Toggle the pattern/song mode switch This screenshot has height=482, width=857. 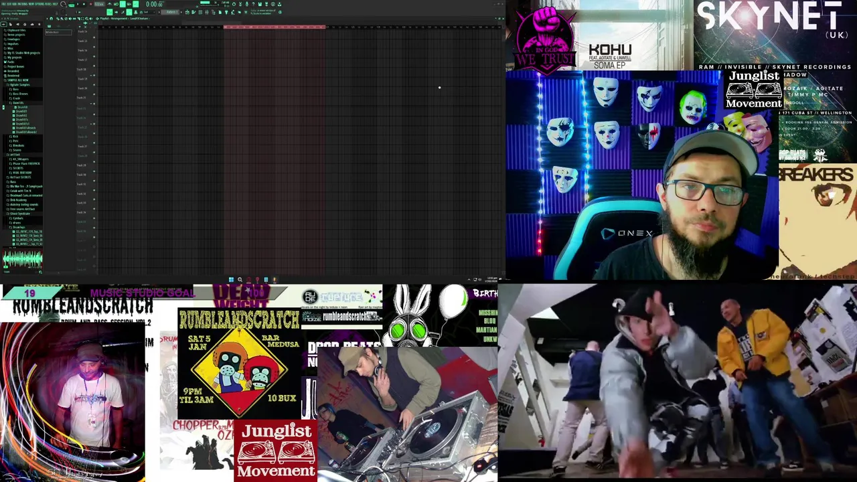coord(71,4)
